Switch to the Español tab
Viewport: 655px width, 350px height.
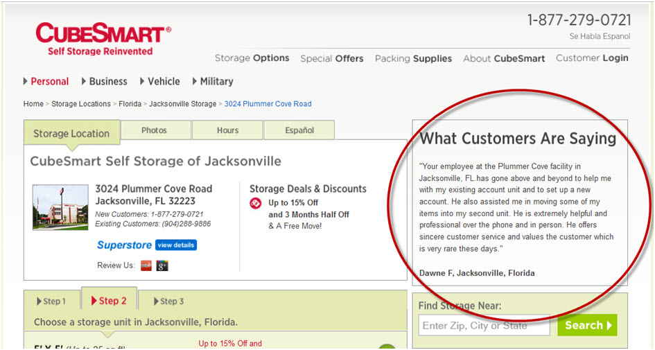(299, 130)
